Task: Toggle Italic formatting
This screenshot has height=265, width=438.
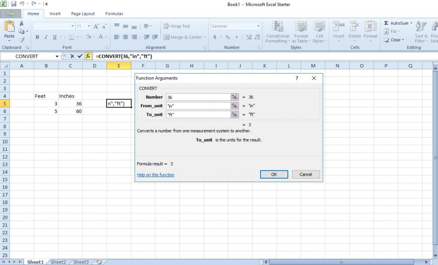Action: coord(46,37)
